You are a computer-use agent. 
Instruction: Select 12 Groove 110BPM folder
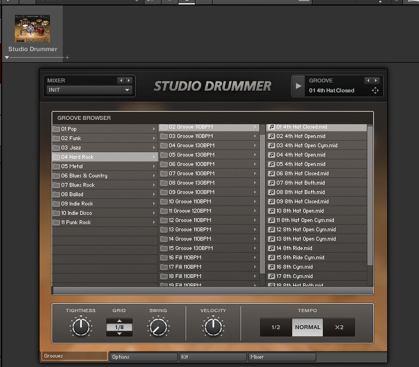[x=209, y=220]
